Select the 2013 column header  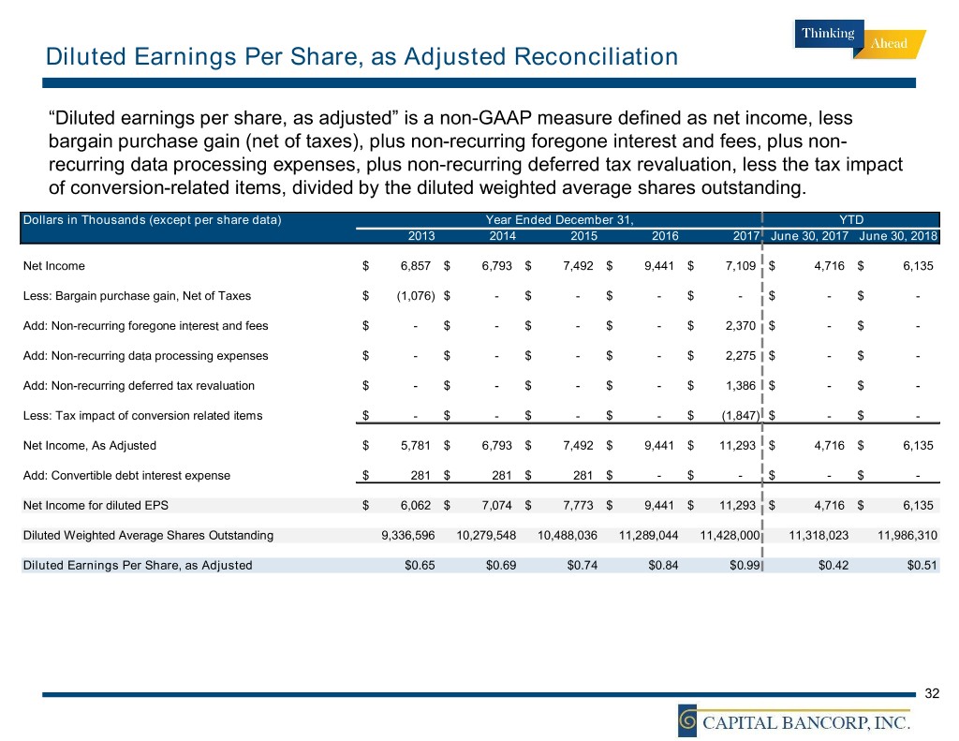coord(421,236)
